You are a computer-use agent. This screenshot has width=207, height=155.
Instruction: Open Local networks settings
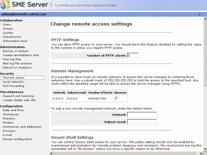(x=13, y=82)
